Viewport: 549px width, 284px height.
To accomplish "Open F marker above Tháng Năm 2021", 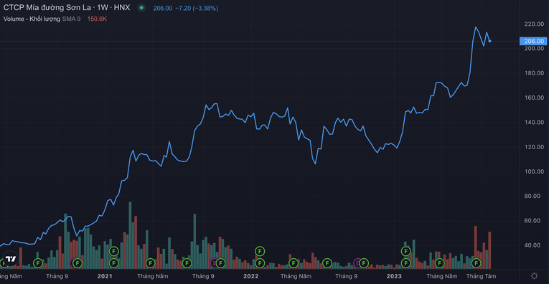I will 150,263.
